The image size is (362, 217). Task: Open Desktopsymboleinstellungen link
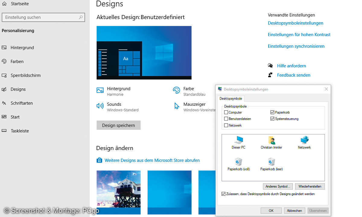(x=296, y=23)
